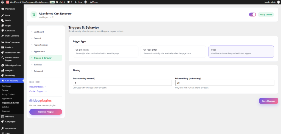Click 'Discover more premium plugins.' text

[x=43, y=105]
